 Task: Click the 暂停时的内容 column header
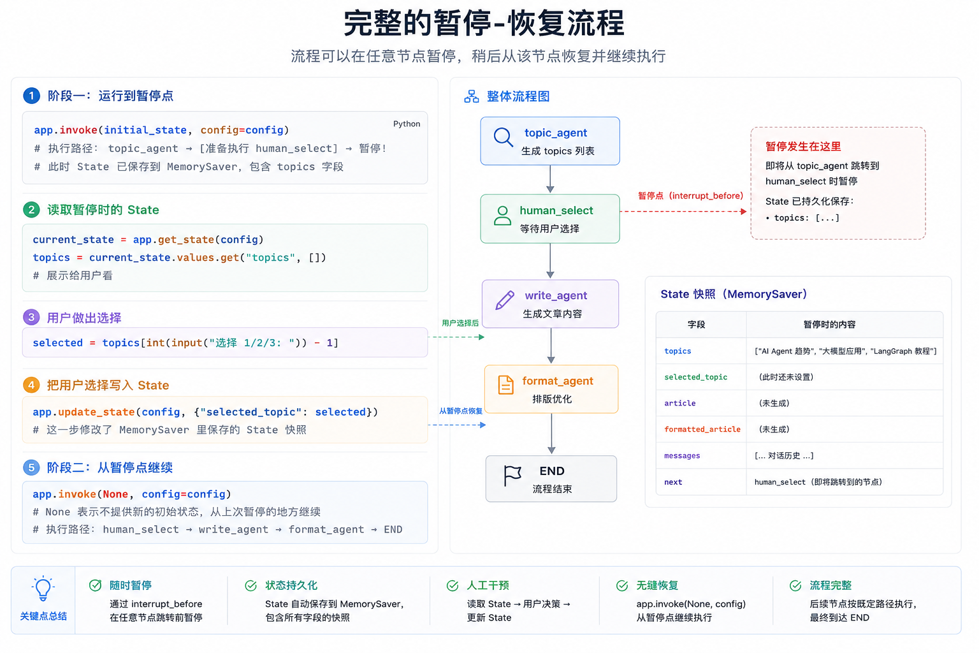click(829, 325)
